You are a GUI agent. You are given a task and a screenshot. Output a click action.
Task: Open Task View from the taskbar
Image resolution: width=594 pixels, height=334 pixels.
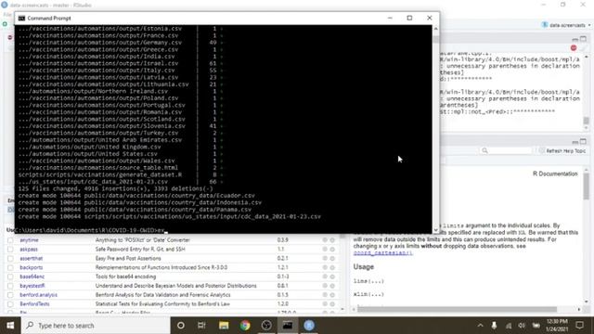coord(201,326)
